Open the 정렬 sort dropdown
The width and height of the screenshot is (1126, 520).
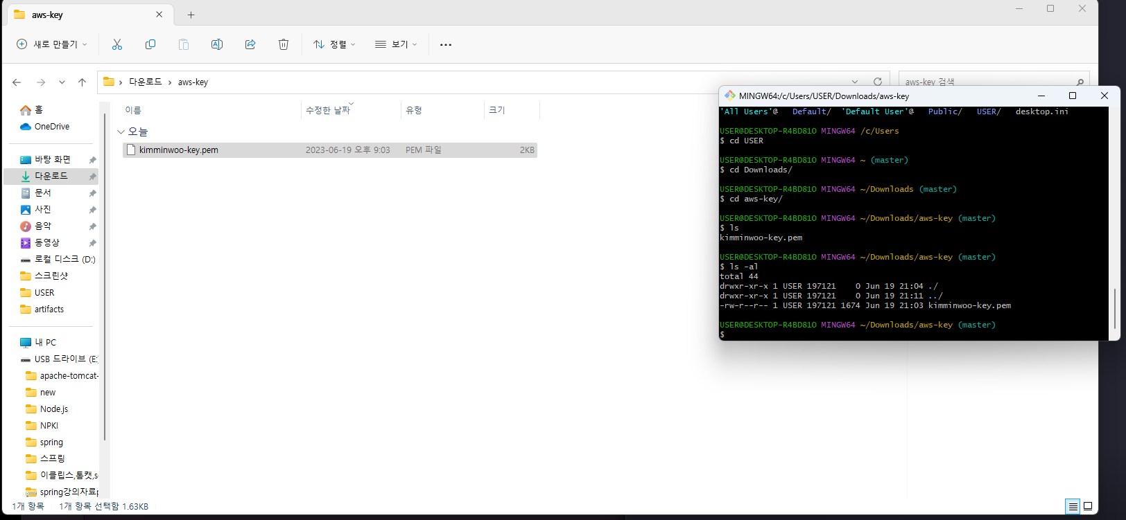334,44
